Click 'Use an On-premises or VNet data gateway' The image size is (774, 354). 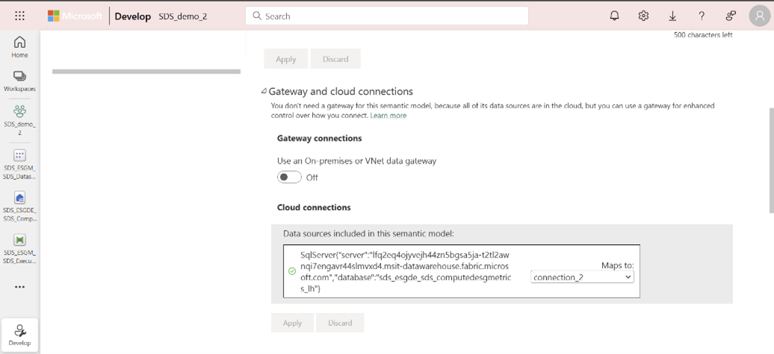(x=356, y=161)
